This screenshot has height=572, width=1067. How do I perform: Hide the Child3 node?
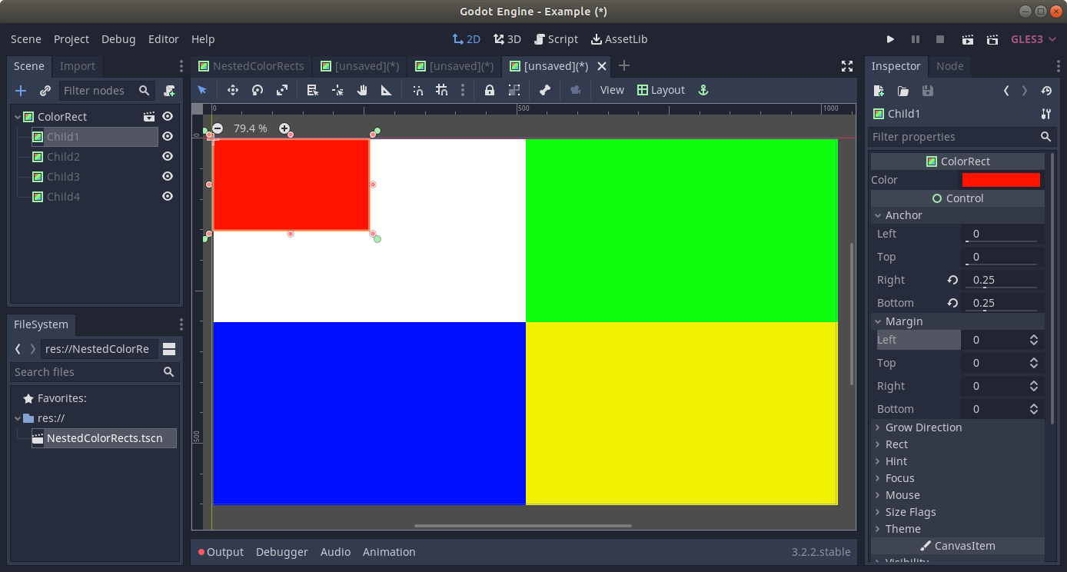pyautogui.click(x=168, y=177)
